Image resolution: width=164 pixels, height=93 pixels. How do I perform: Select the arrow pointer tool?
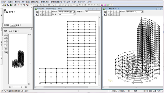pyautogui.click(x=37, y=5)
